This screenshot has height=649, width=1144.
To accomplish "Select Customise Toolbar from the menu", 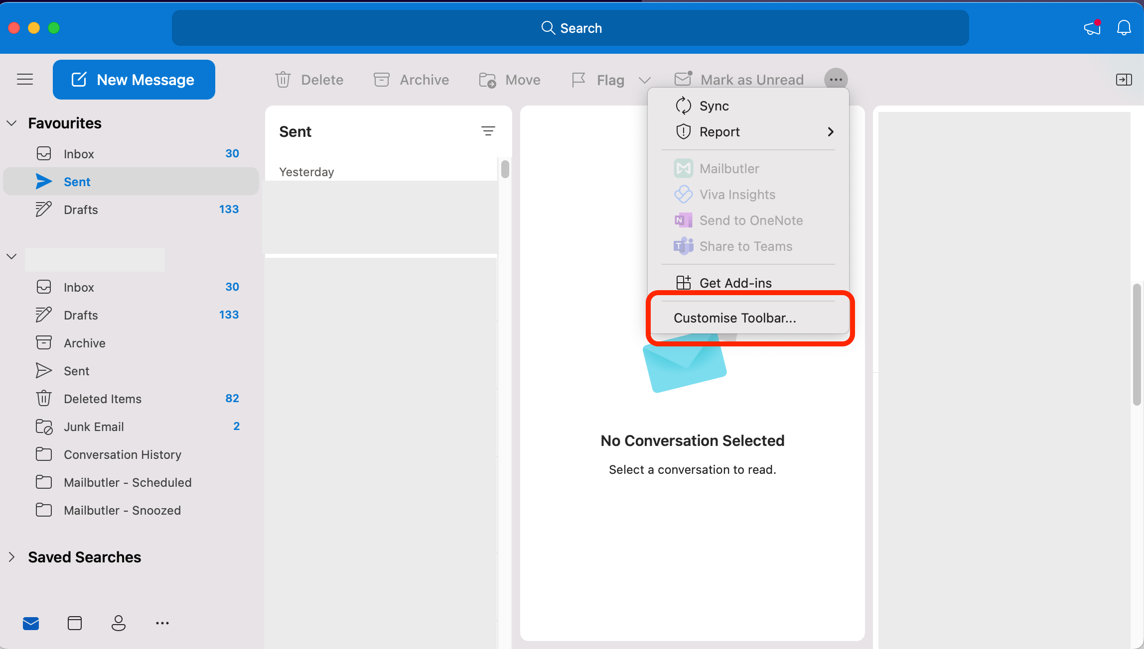I will tap(735, 318).
